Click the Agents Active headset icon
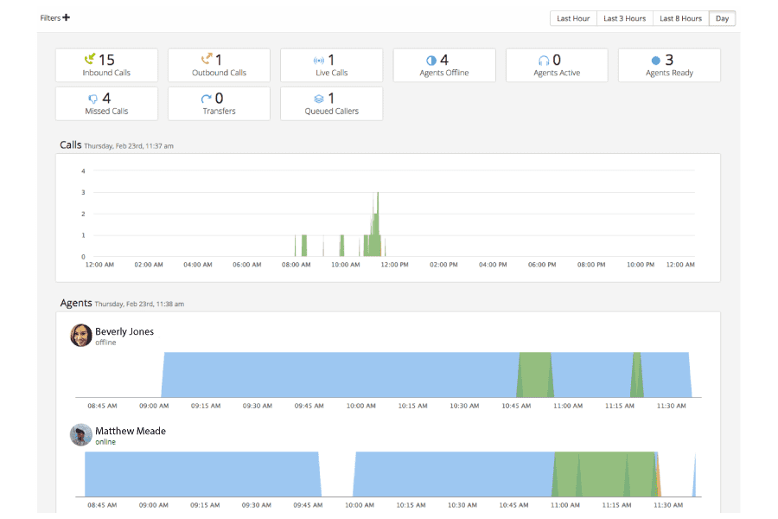Image resolution: width=778 pixels, height=519 pixels. point(544,61)
